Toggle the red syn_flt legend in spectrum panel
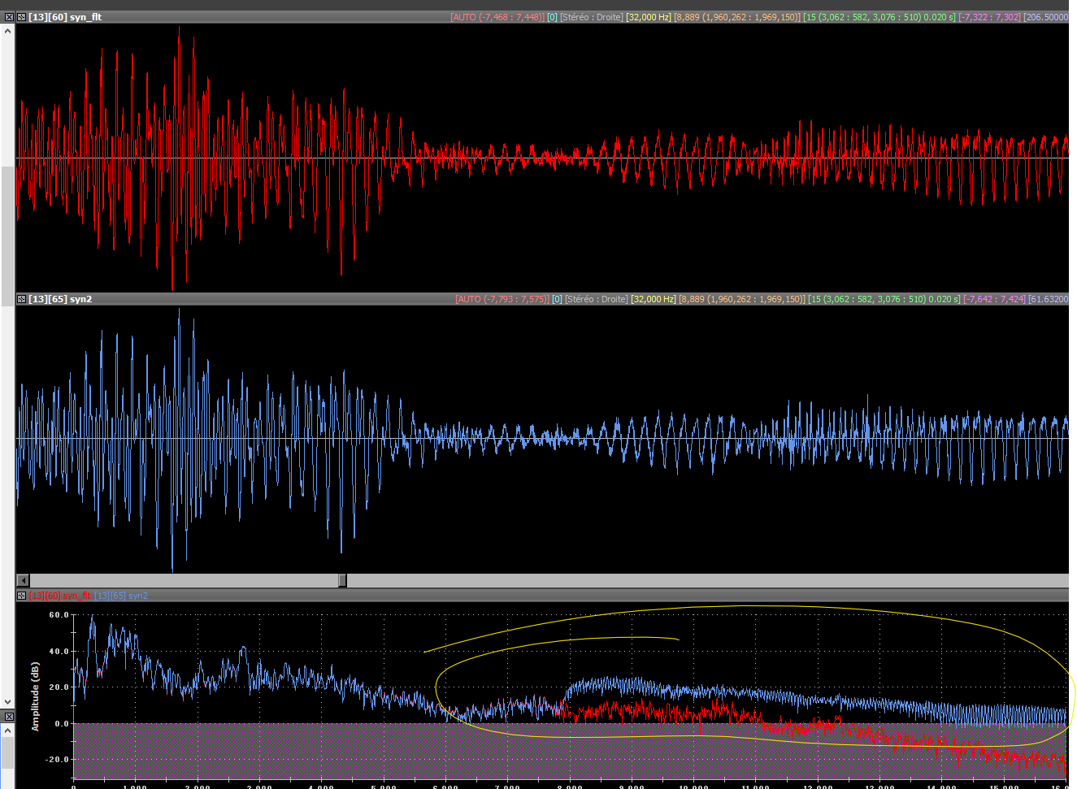The width and height of the screenshot is (1077, 789). point(60,596)
